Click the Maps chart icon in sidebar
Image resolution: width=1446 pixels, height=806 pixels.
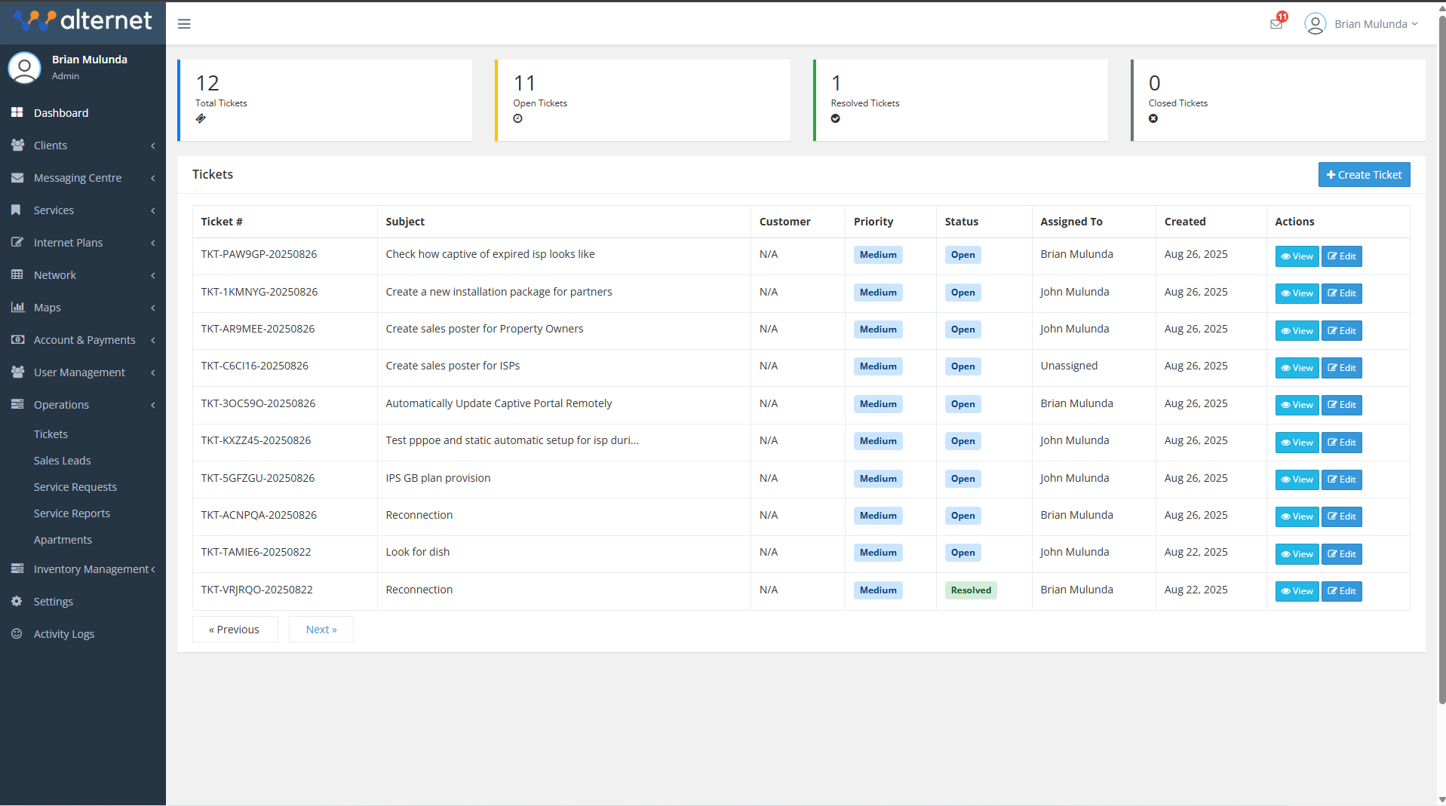coord(17,307)
